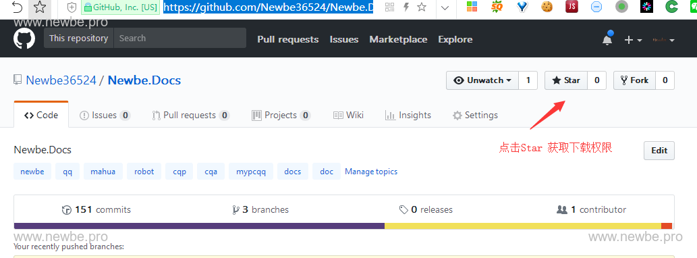Click the URL address field
697x258 pixels.
268,7
